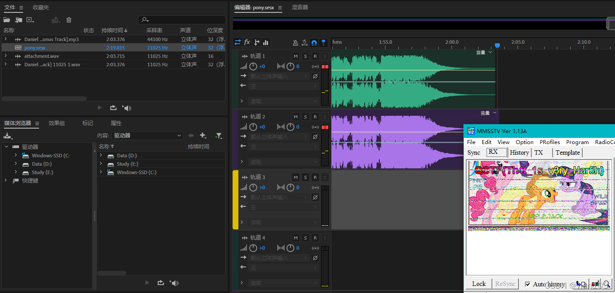
Task: Open the 属性 tab
Action: point(116,123)
